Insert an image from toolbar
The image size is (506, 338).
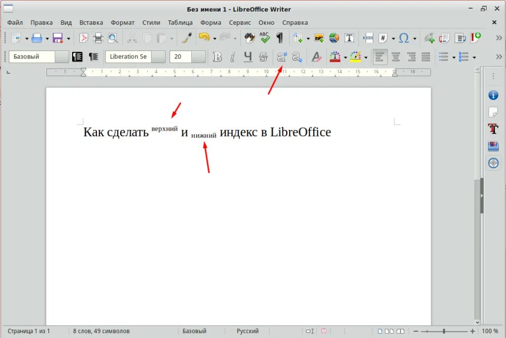coord(319,38)
